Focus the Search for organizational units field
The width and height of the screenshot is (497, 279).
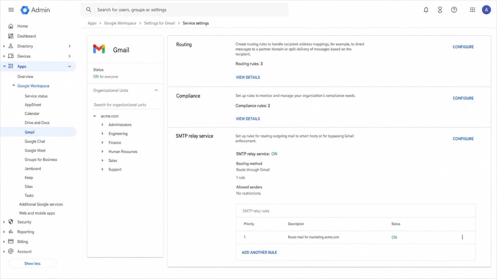(x=126, y=105)
